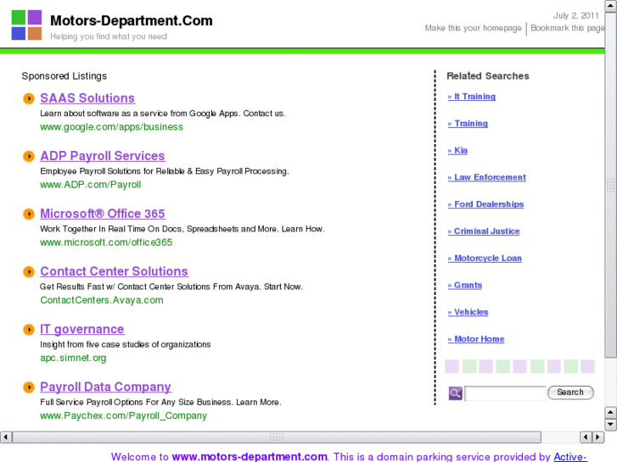The width and height of the screenshot is (617, 462).
Task: Select the Grants related search
Action: click(465, 286)
